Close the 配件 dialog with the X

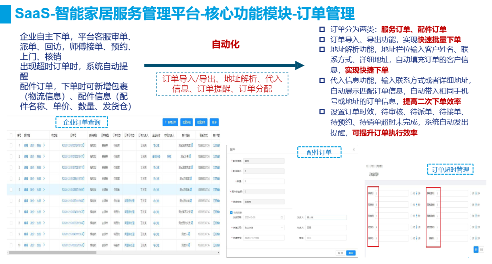pos(353,149)
